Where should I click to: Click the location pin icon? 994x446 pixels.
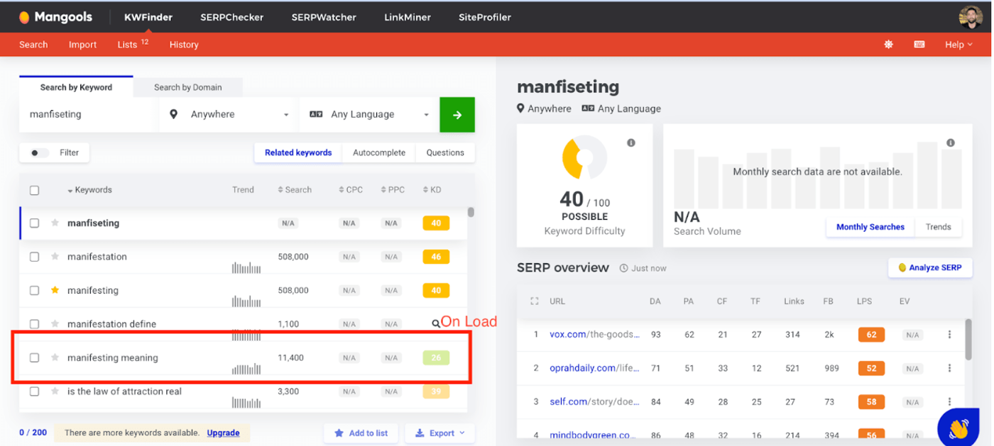[x=174, y=114]
